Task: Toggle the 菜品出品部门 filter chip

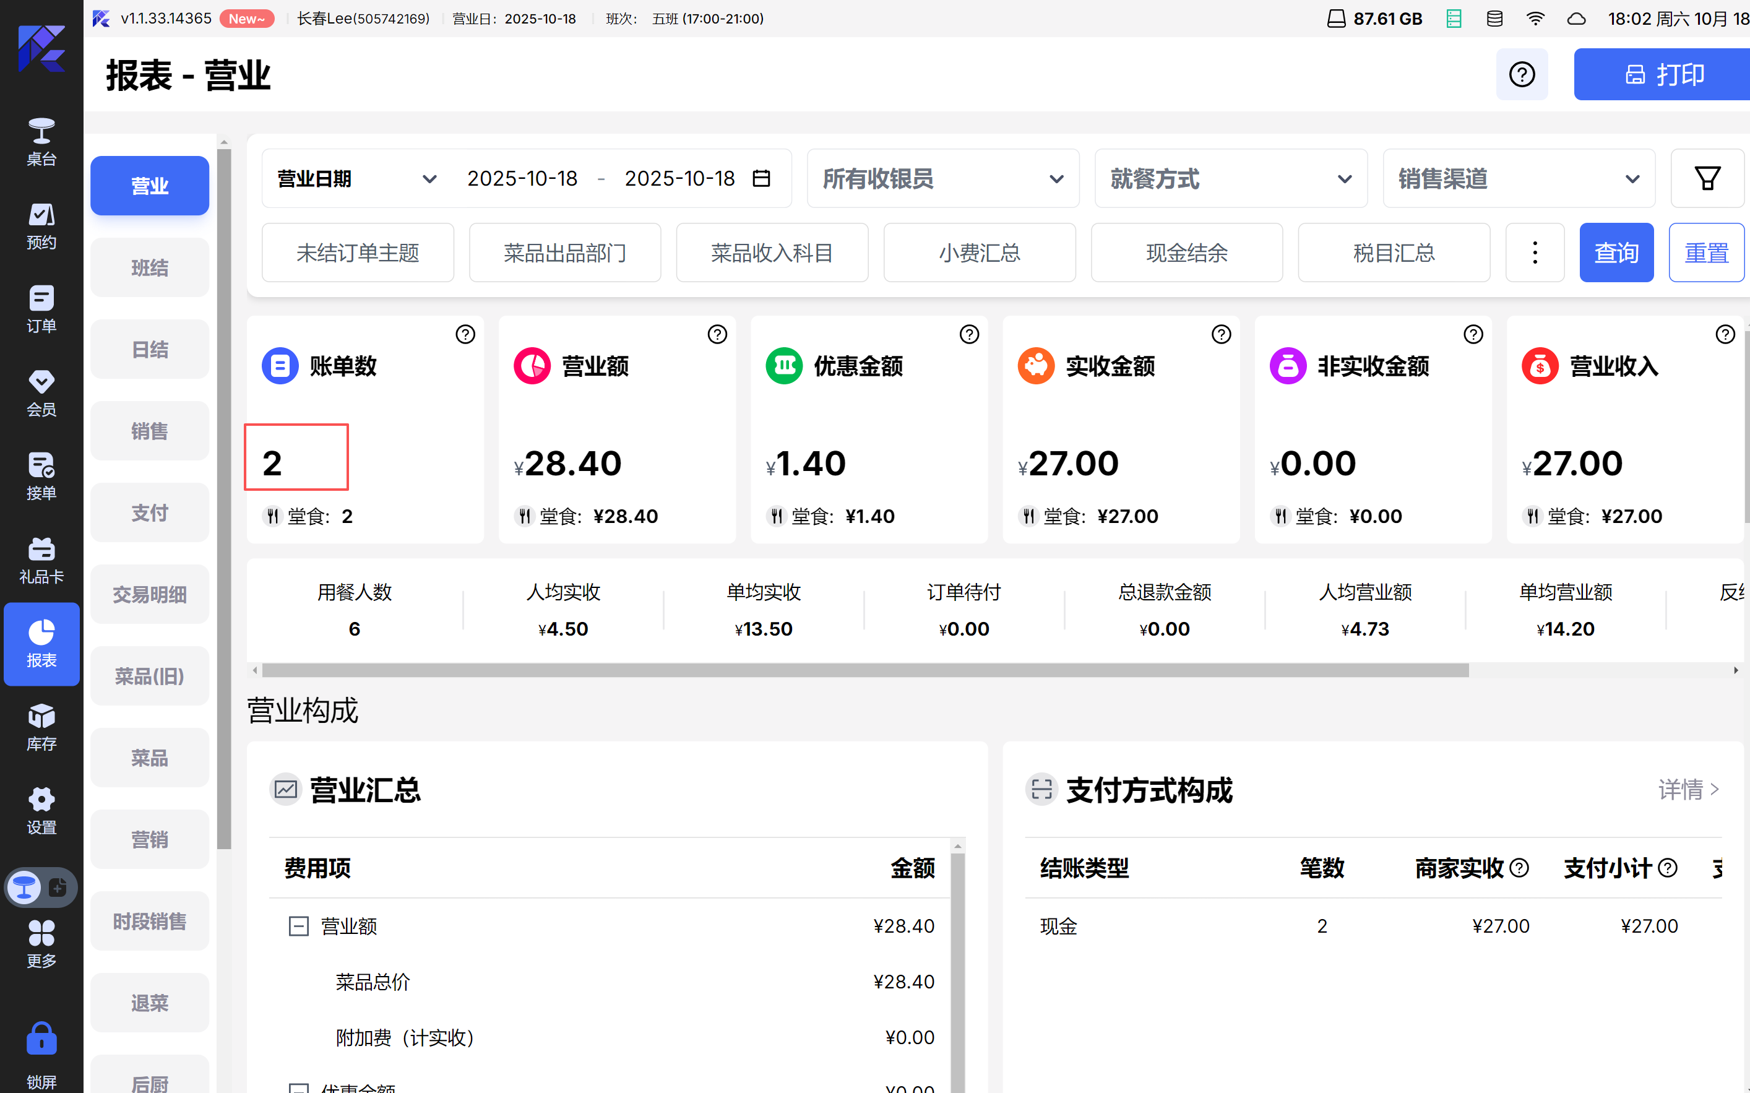Action: click(x=564, y=253)
